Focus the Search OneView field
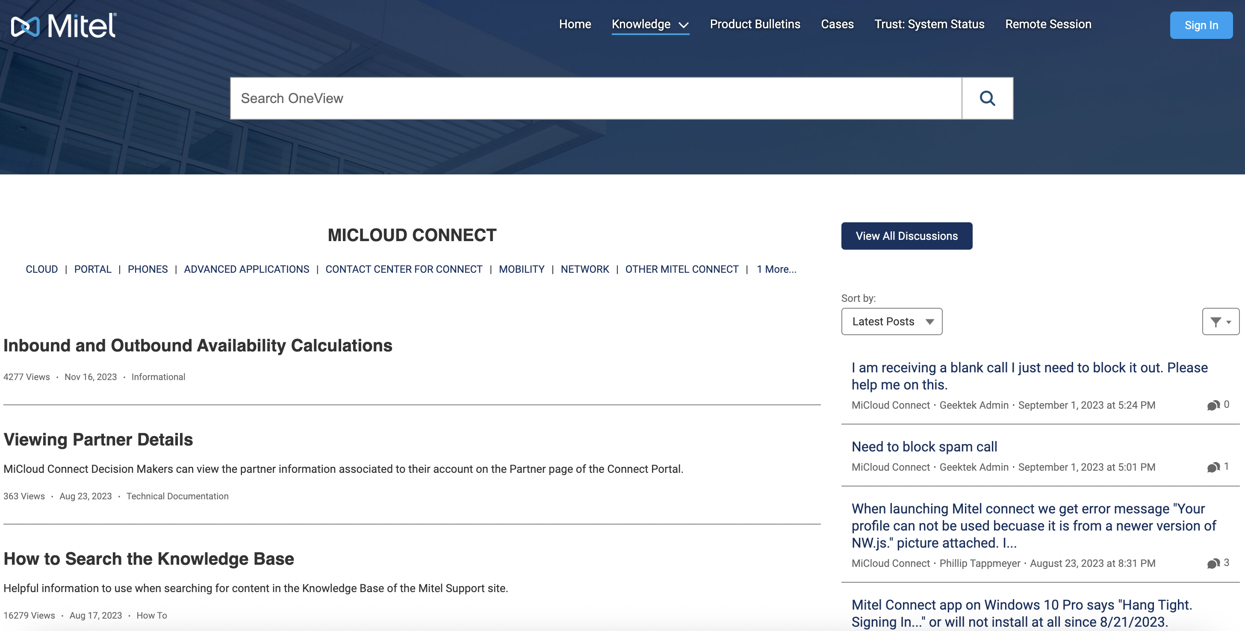Screen dimensions: 1245x631 (596, 99)
